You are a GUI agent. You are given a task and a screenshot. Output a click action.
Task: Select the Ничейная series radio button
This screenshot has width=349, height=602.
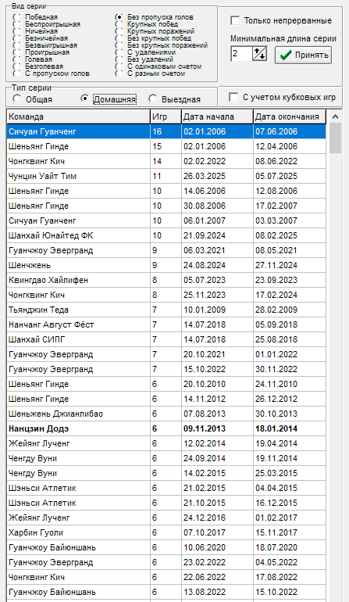pos(17,31)
